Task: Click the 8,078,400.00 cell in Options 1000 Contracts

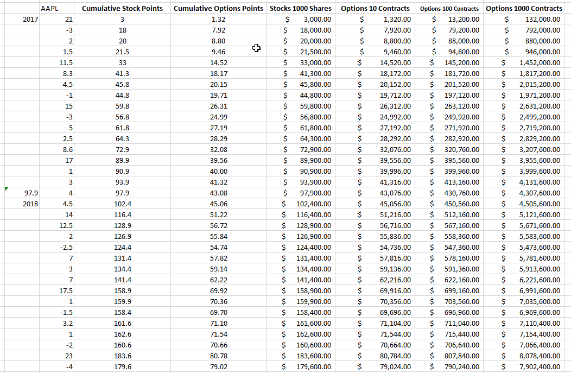Action: [535, 356]
